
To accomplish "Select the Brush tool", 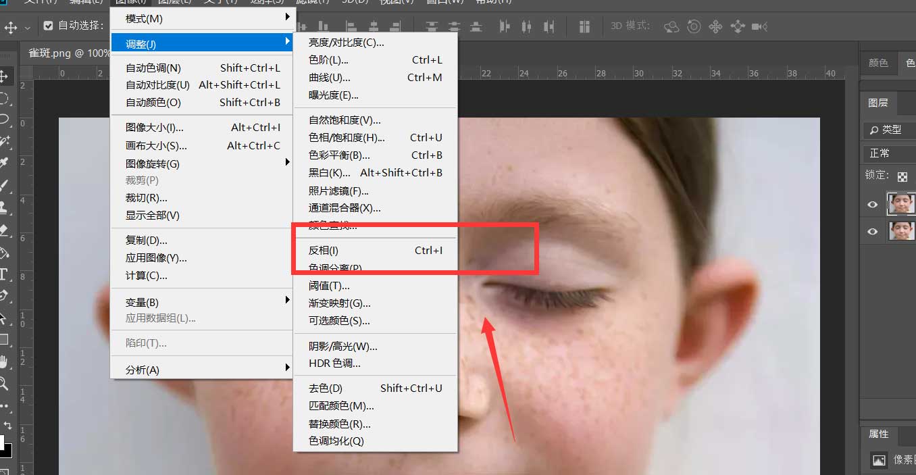I will pyautogui.click(x=3, y=185).
